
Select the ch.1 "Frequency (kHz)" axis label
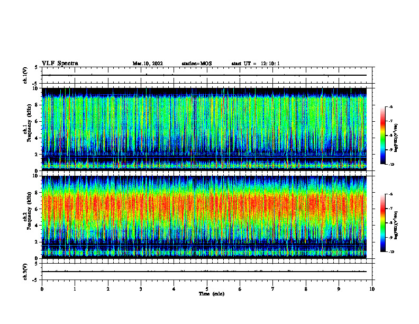[30, 123]
